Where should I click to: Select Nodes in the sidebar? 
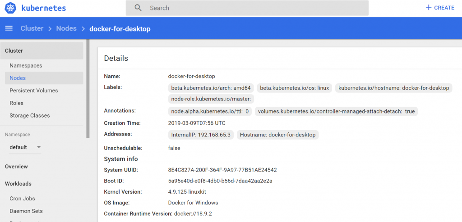coord(18,78)
